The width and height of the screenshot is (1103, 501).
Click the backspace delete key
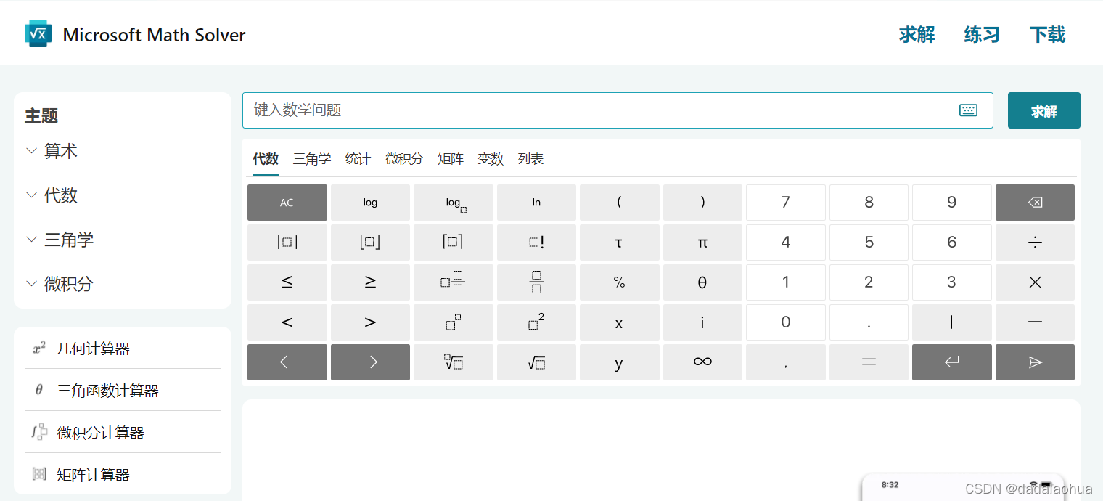1035,203
